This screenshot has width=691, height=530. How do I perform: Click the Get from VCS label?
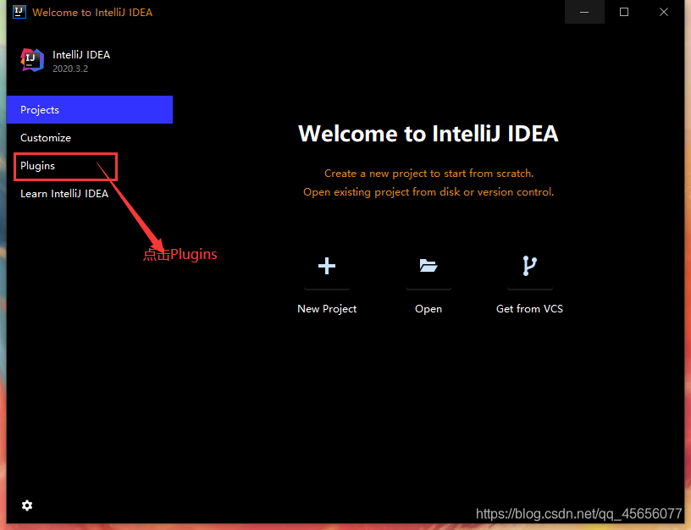(x=530, y=309)
